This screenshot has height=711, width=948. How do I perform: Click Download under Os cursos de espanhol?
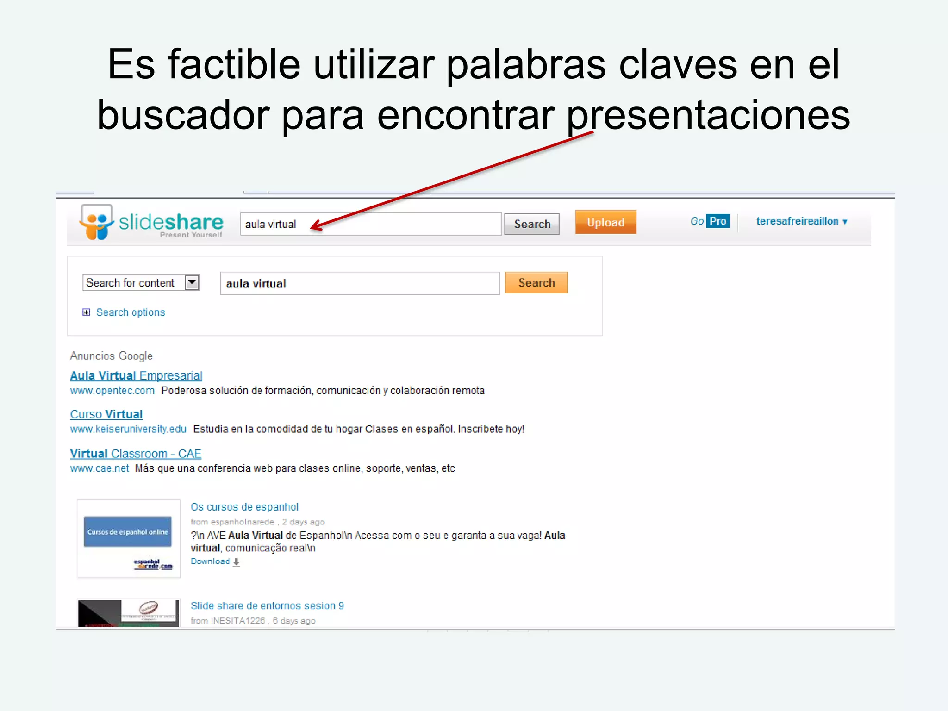(210, 561)
